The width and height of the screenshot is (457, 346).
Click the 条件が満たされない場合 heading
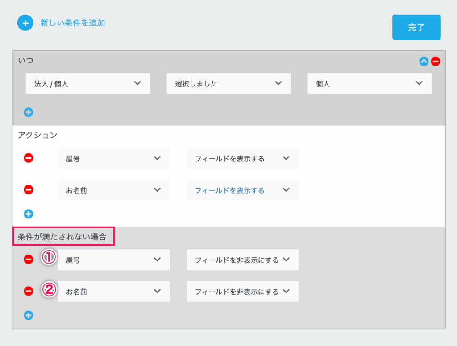click(62, 236)
